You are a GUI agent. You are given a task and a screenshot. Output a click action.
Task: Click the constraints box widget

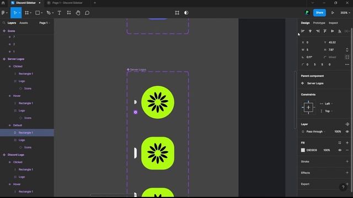pyautogui.click(x=308, y=108)
